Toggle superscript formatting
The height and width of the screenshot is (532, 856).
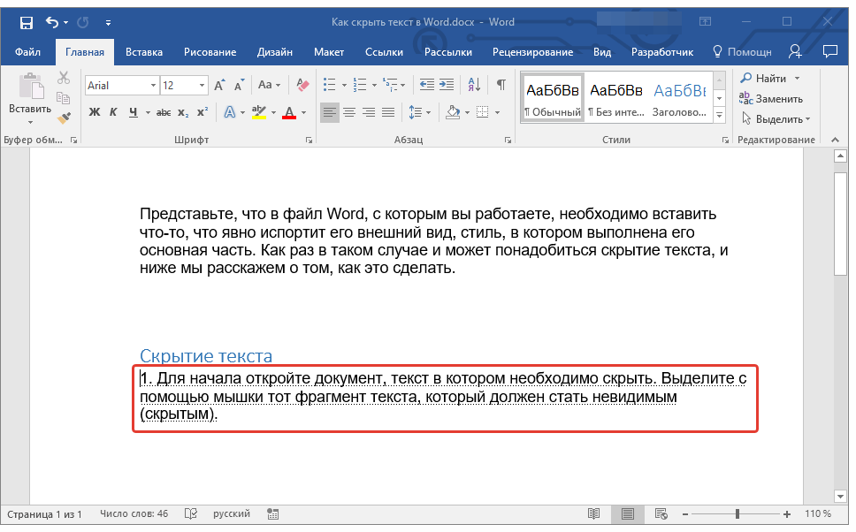coord(203,112)
